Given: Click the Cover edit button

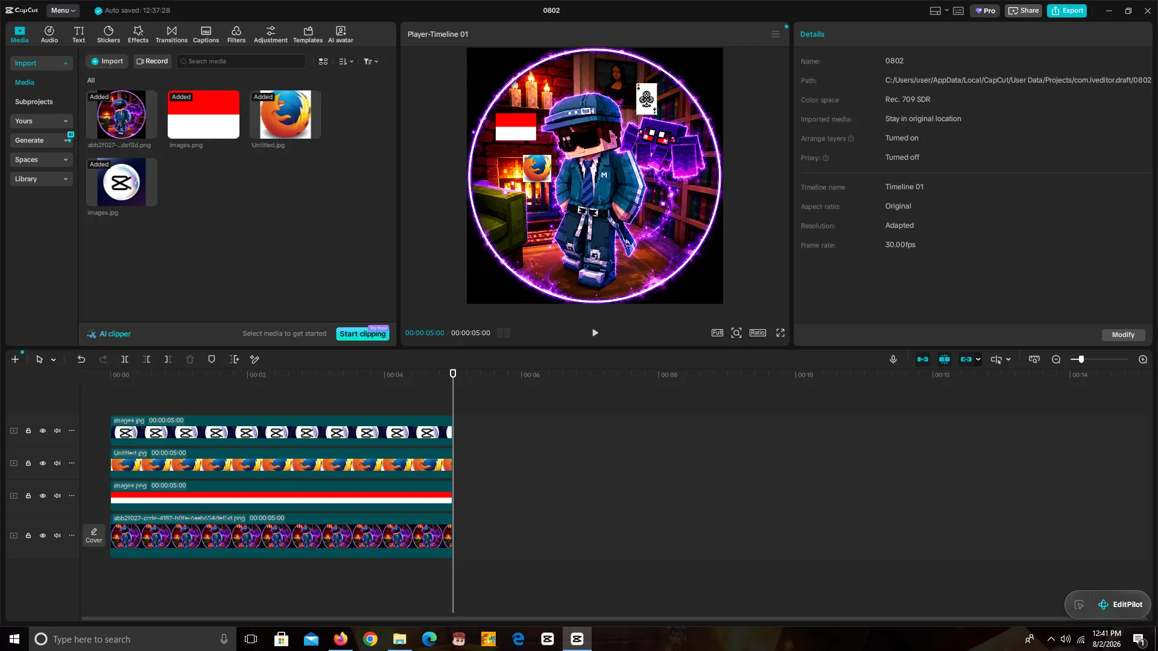Looking at the screenshot, I should [x=94, y=535].
